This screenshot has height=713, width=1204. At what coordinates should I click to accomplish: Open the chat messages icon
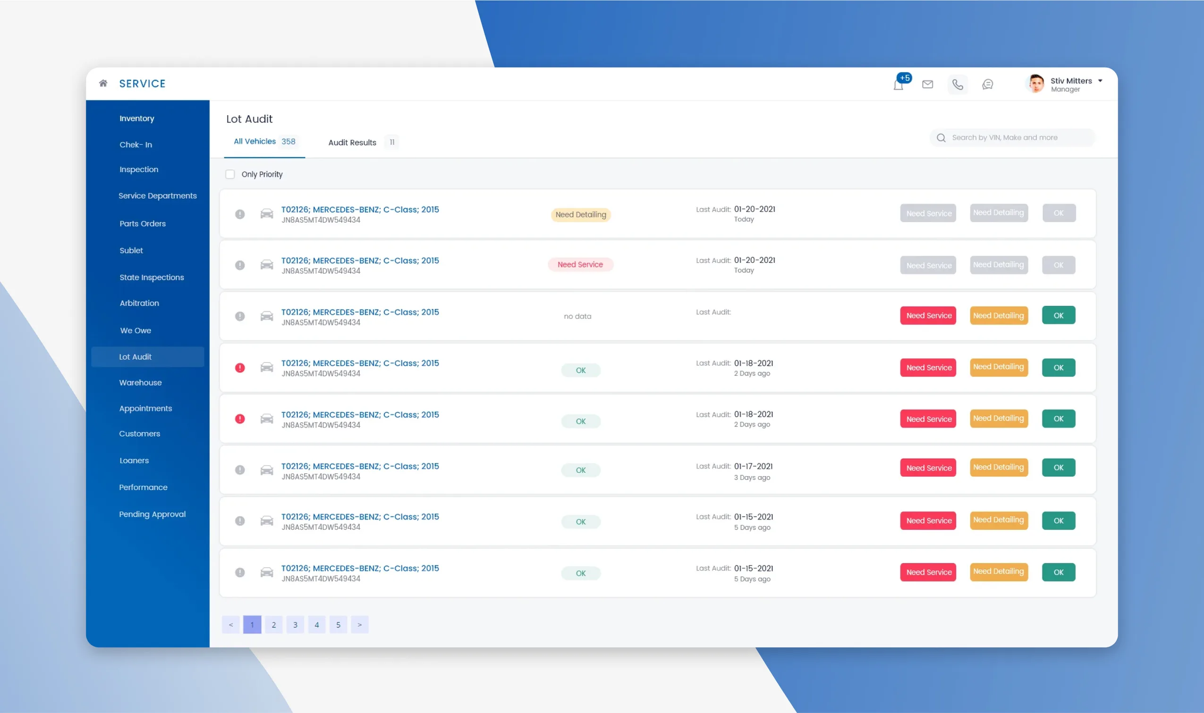987,84
